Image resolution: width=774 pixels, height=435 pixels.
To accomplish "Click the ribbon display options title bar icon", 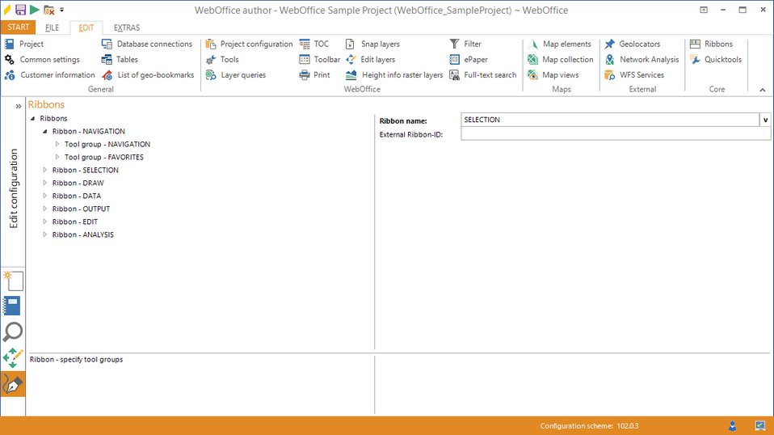I will 704,10.
